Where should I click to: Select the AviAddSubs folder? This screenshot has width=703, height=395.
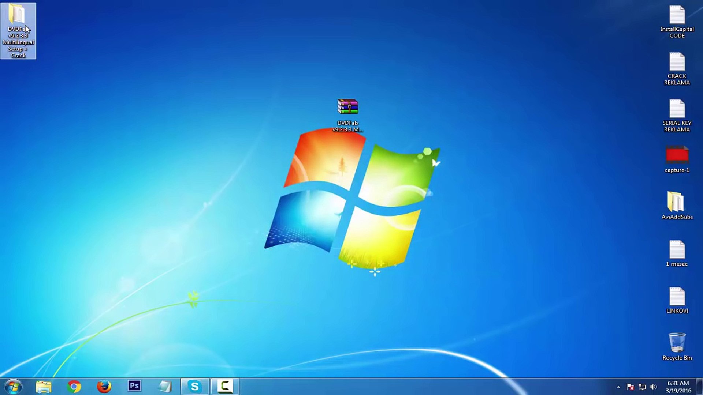coord(677,206)
